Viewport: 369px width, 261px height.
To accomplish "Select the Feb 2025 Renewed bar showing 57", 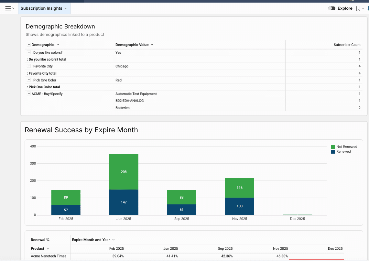I will point(66,210).
